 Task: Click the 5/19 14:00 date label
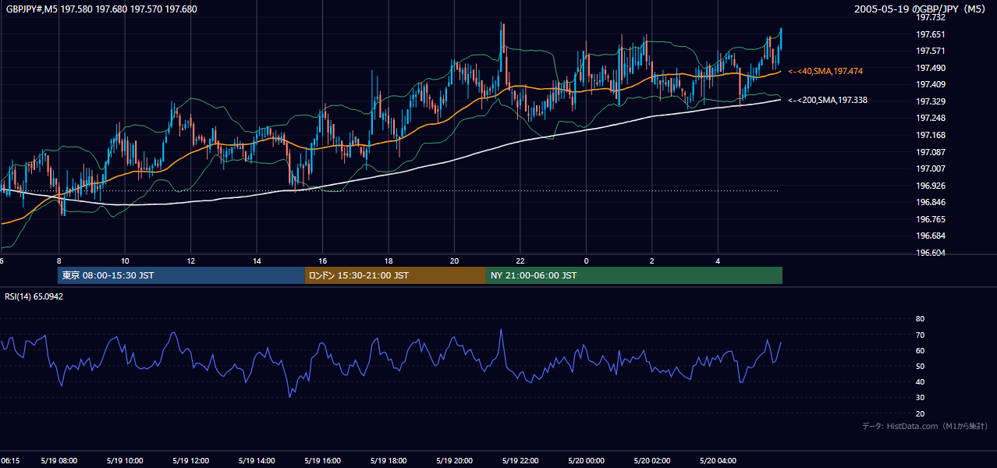coord(256,461)
